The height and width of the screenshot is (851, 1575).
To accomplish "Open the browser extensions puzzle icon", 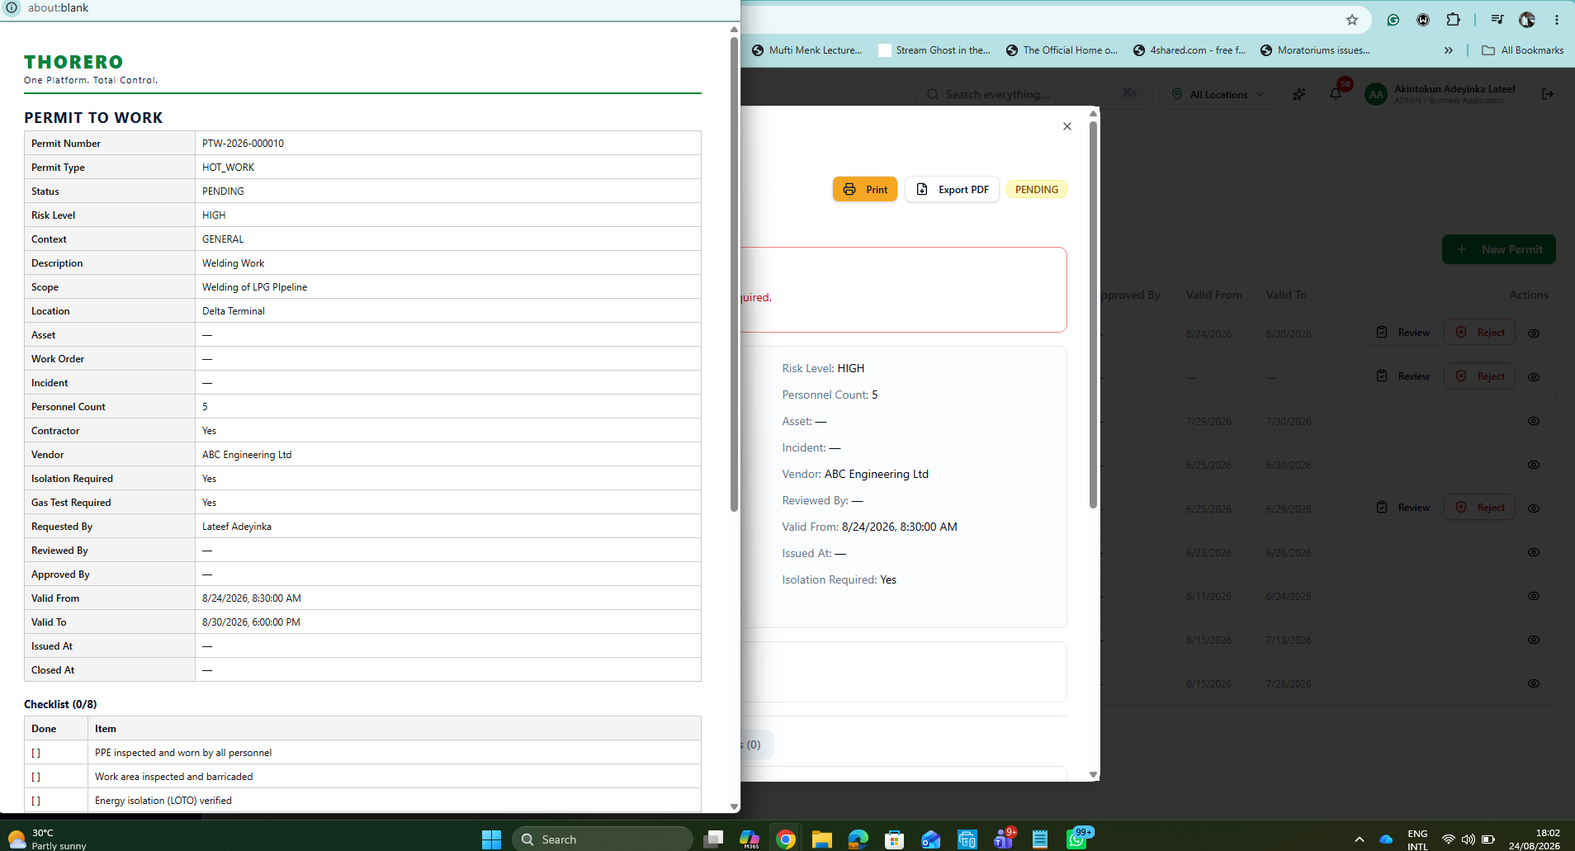I will (1454, 20).
